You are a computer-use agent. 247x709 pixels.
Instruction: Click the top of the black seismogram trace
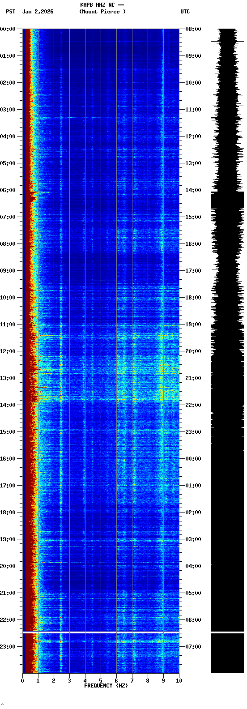coord(227,30)
